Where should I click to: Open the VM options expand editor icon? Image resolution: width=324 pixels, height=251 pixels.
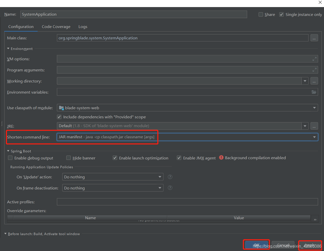pyautogui.click(x=314, y=59)
